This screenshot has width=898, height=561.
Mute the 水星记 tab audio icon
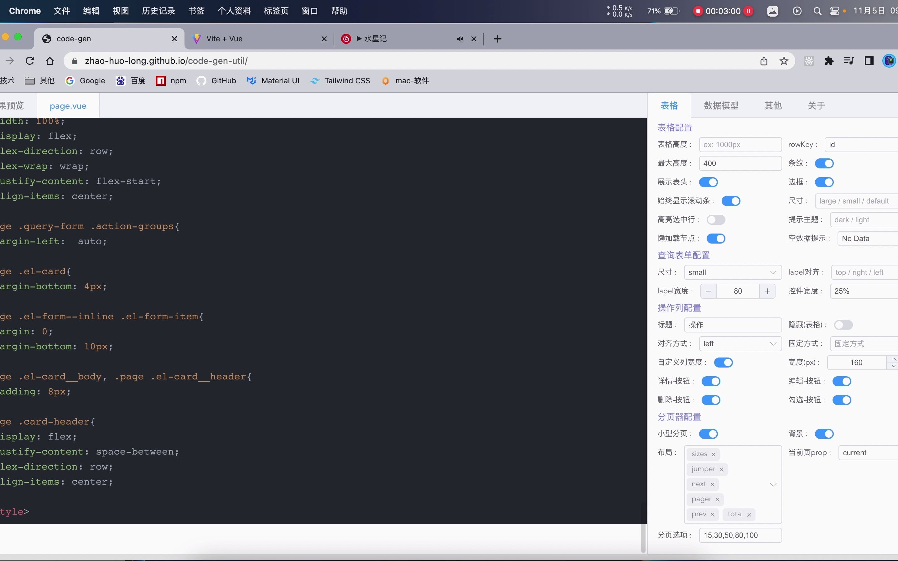(x=460, y=39)
